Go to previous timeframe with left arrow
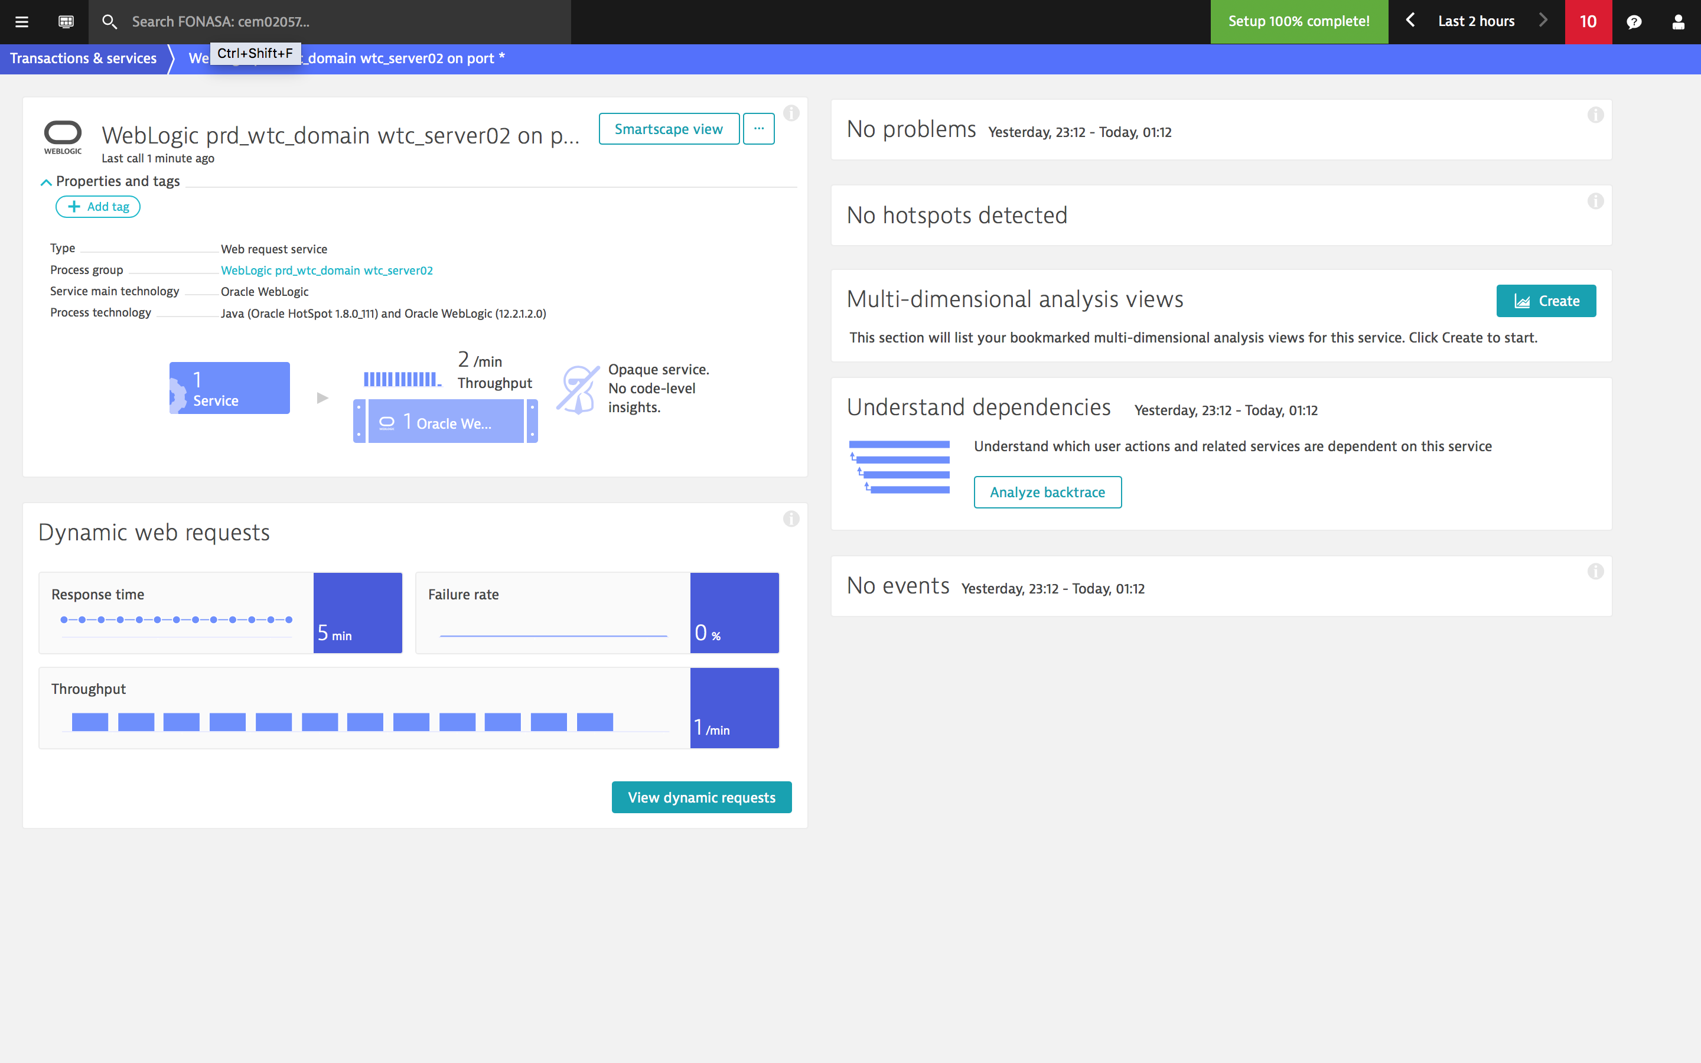The width and height of the screenshot is (1701, 1063). point(1410,21)
